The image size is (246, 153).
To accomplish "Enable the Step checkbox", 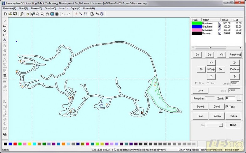I will 208,84.
